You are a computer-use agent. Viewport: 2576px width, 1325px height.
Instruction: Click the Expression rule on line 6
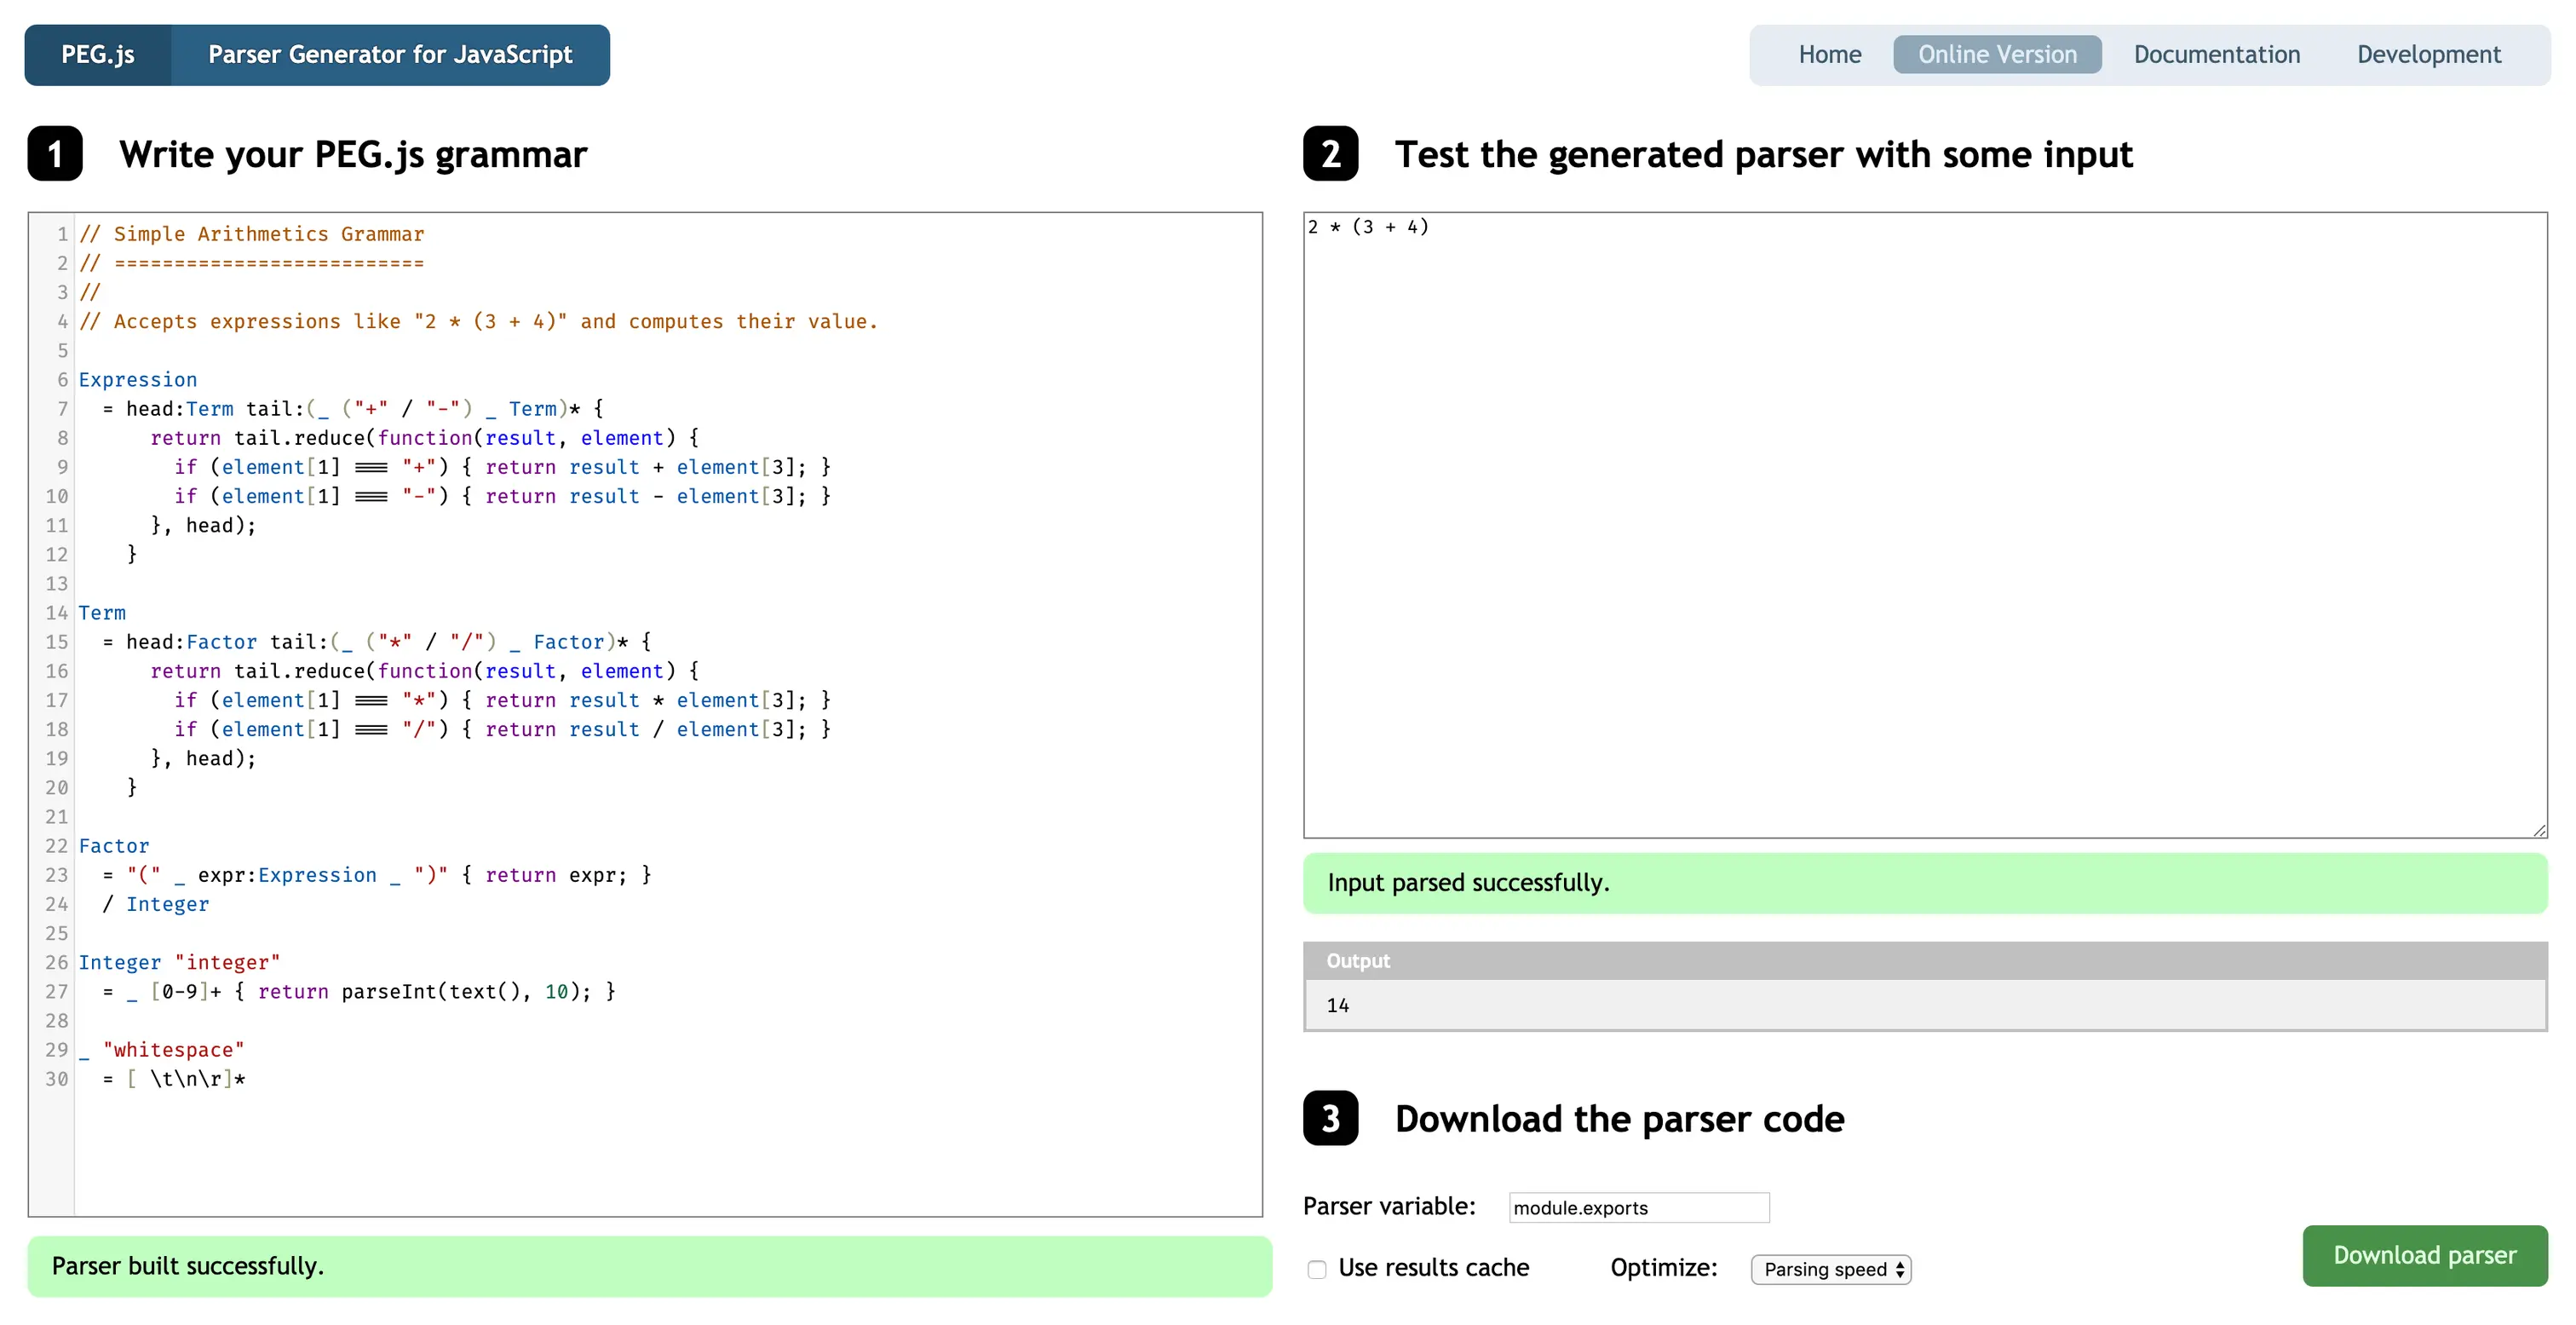138,380
